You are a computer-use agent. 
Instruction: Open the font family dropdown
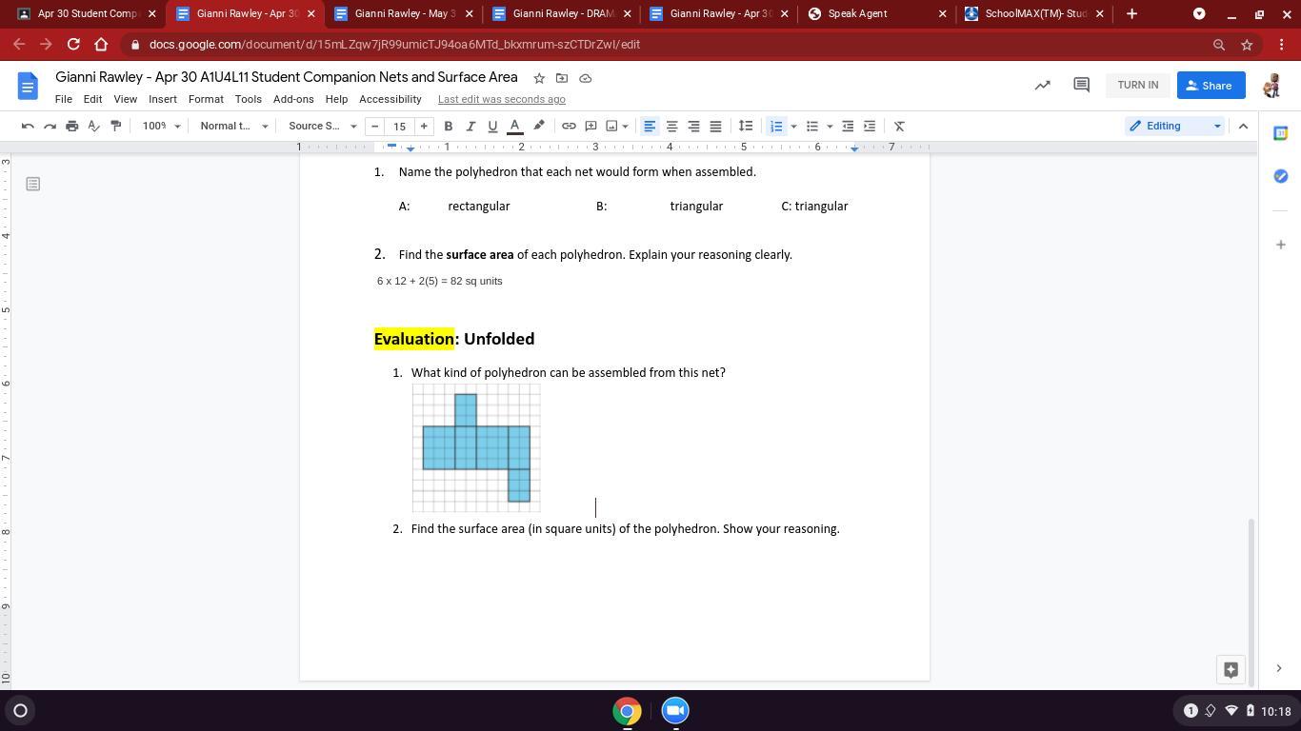click(322, 126)
